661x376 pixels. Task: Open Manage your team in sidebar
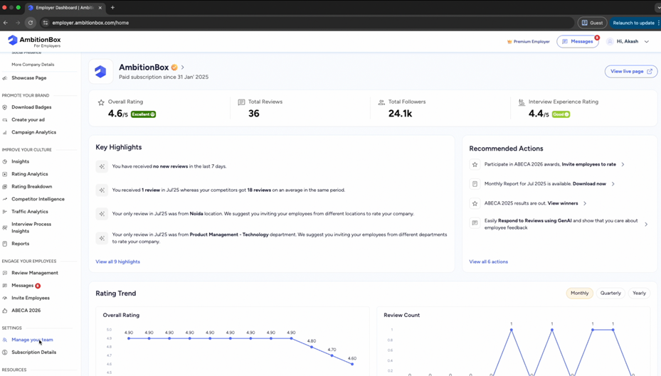(x=32, y=340)
